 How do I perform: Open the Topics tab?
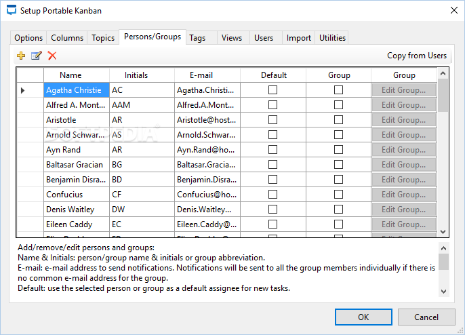pos(103,38)
